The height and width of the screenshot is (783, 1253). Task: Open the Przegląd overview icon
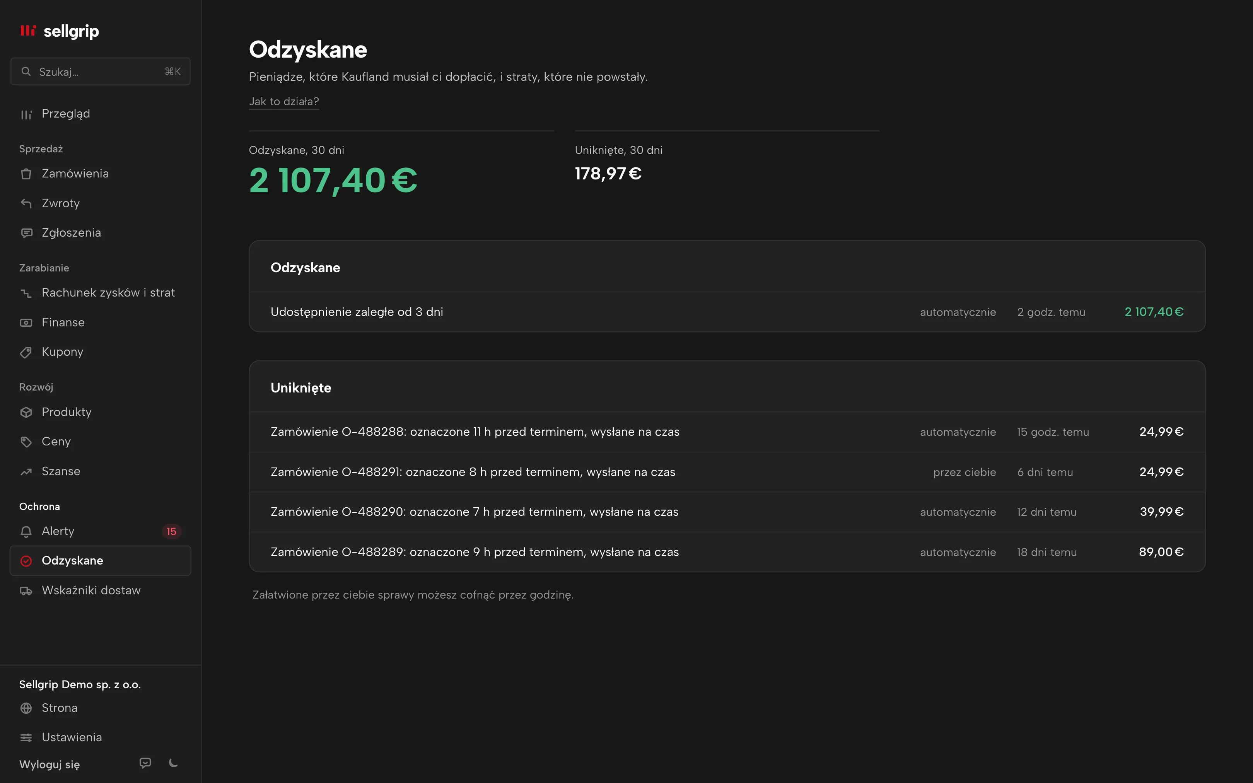(x=26, y=114)
